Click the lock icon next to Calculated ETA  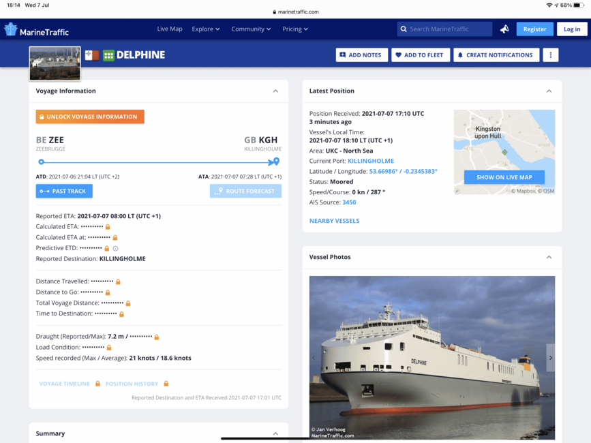[x=108, y=227]
